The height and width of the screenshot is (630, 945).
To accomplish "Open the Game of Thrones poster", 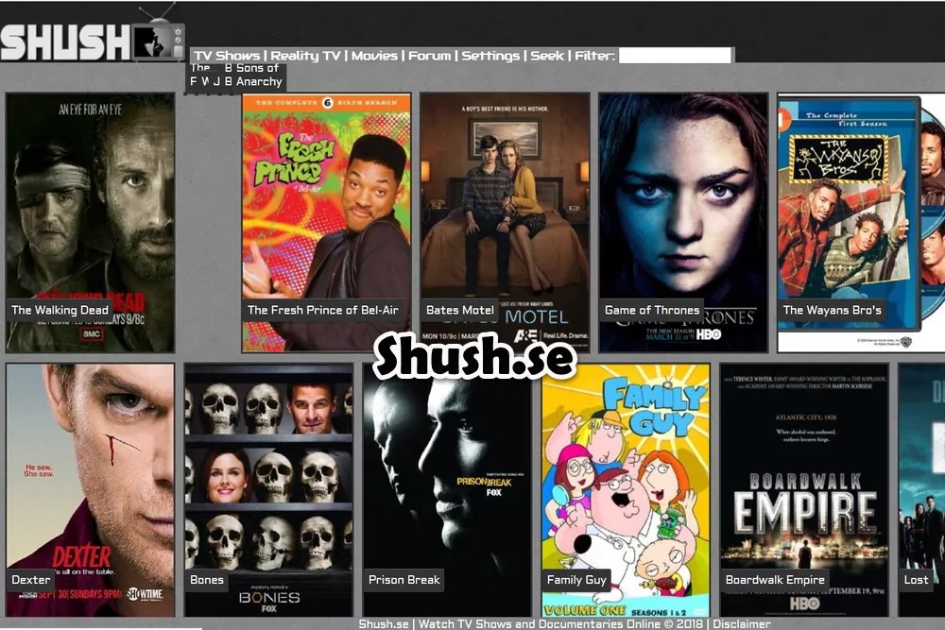I will [683, 222].
